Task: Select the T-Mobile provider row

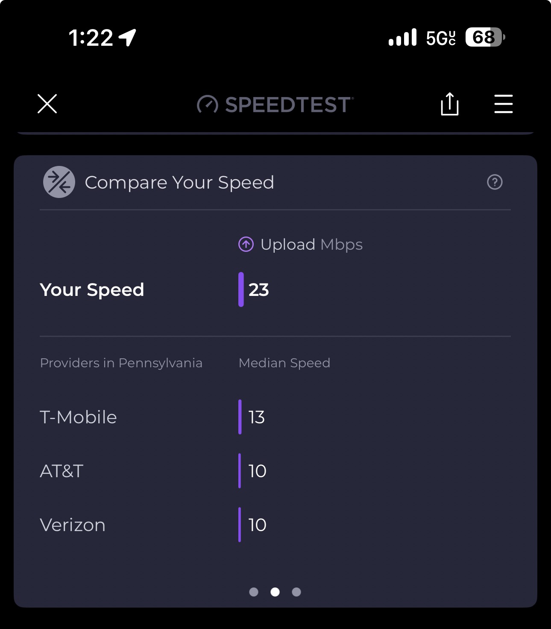Action: click(275, 417)
